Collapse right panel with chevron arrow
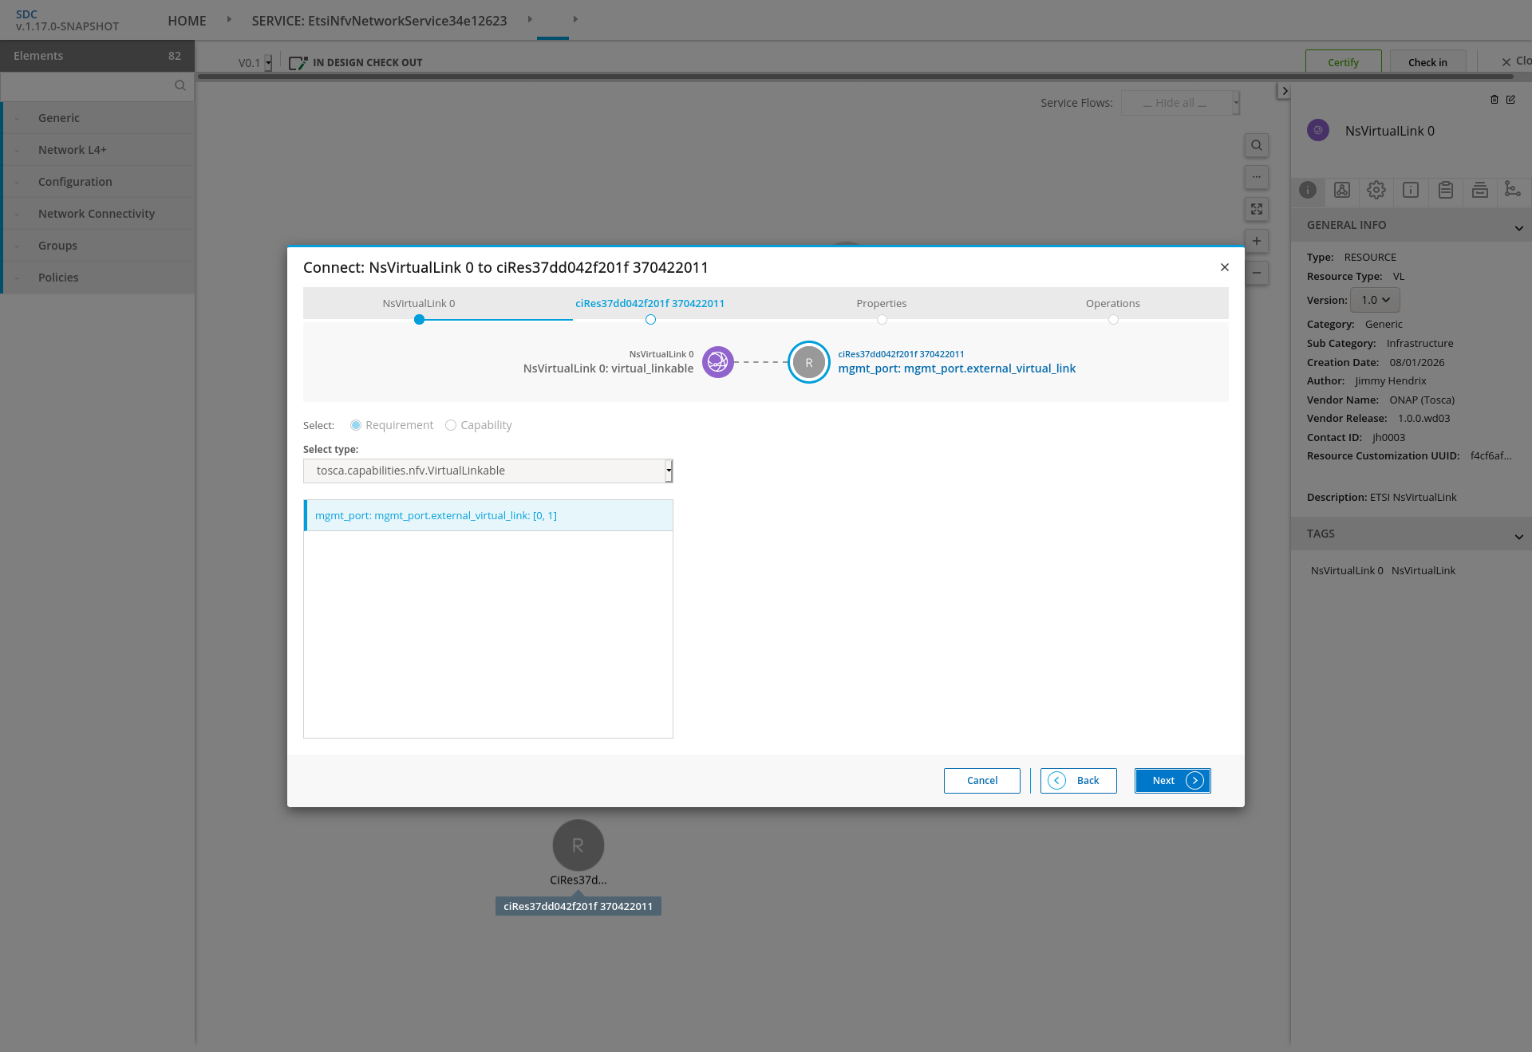The height and width of the screenshot is (1052, 1532). [x=1284, y=91]
